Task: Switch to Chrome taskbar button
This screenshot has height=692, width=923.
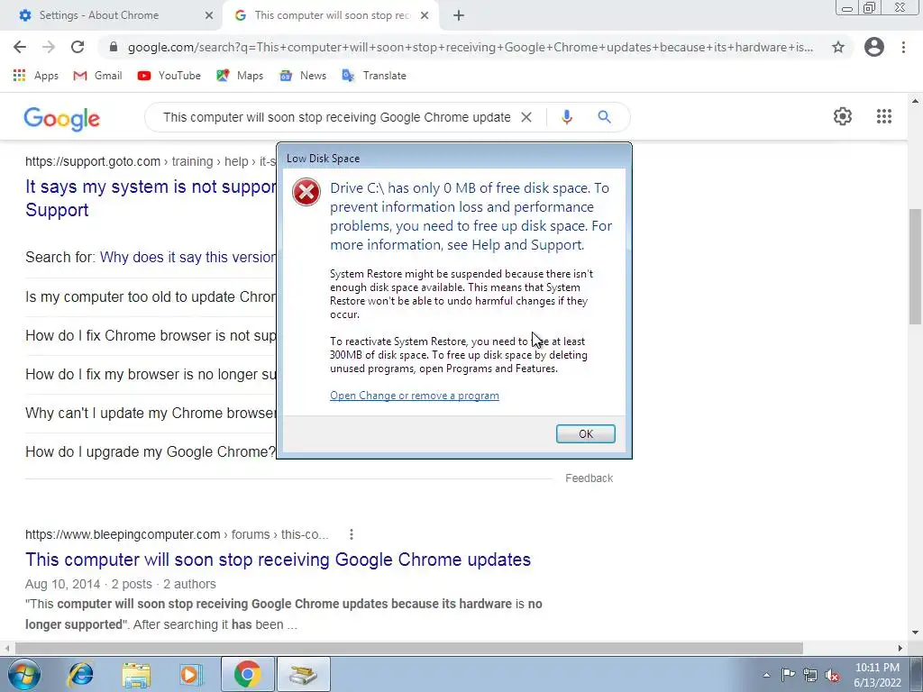Action: click(x=247, y=674)
